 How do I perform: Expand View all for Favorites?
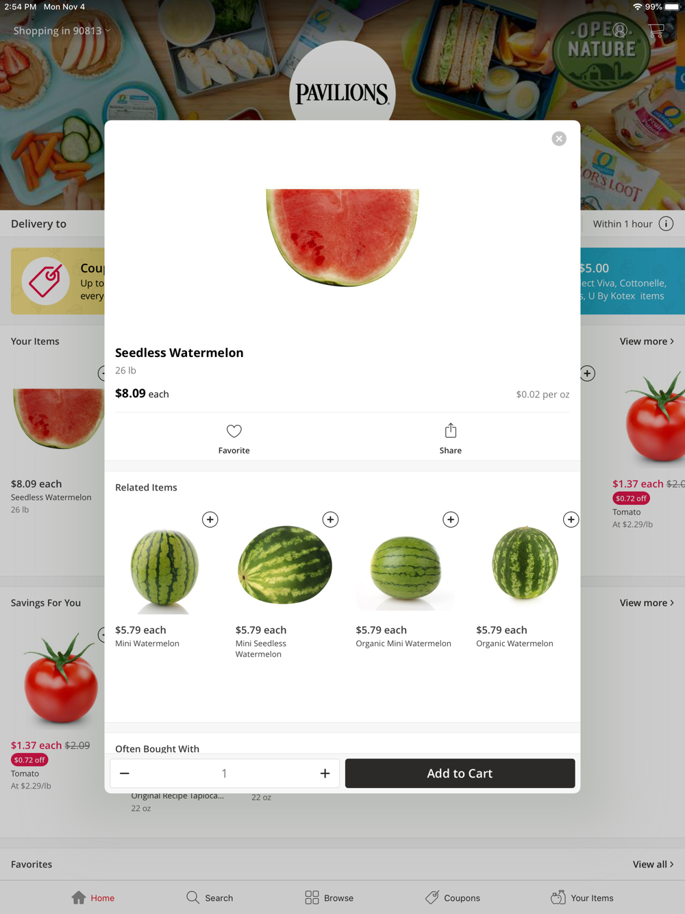point(653,865)
